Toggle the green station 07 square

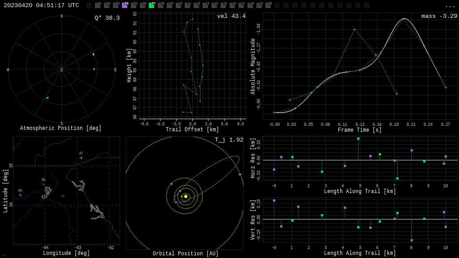[152, 5]
